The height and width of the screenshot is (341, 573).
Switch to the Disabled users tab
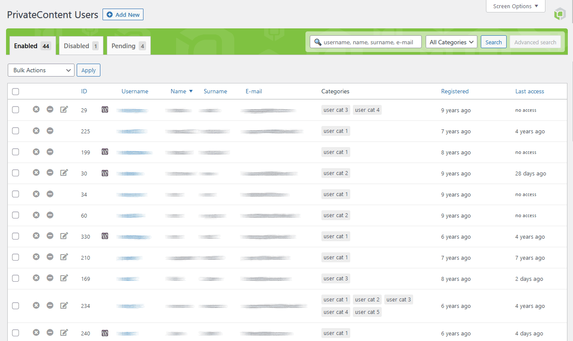tap(81, 46)
